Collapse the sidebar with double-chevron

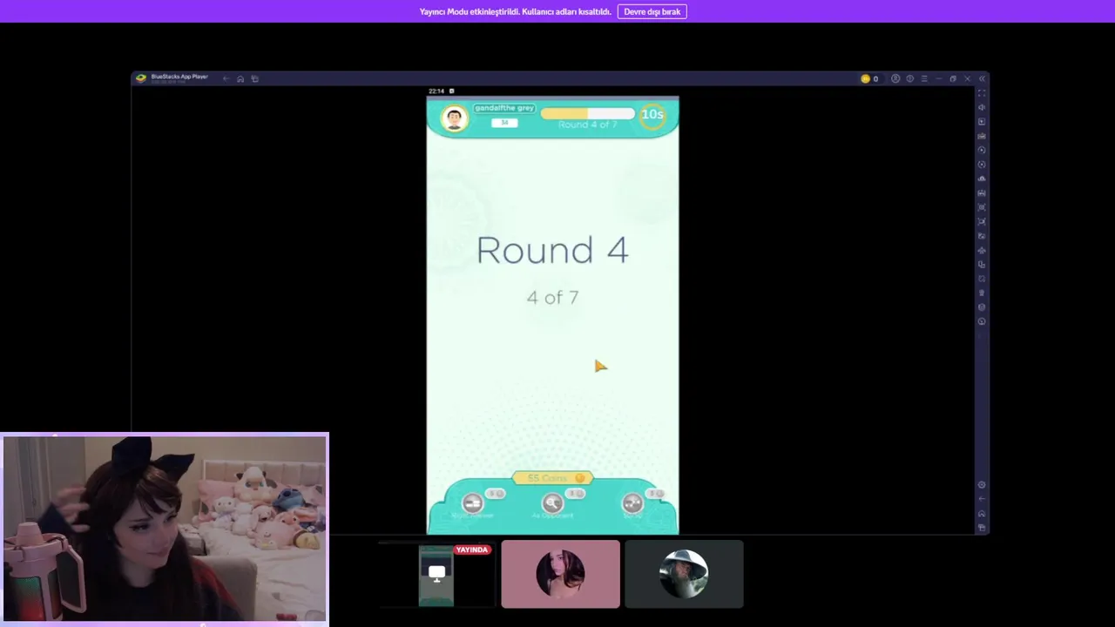coord(982,78)
